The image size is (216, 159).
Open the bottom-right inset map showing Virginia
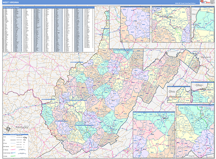[195, 131]
